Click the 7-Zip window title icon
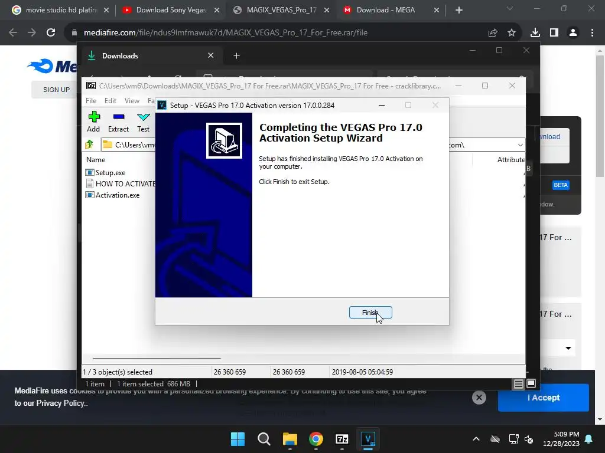605x453 pixels. (91, 86)
